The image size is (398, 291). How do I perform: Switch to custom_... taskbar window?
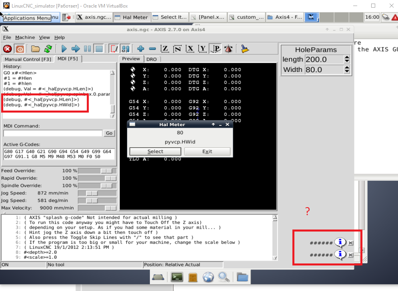247,17
